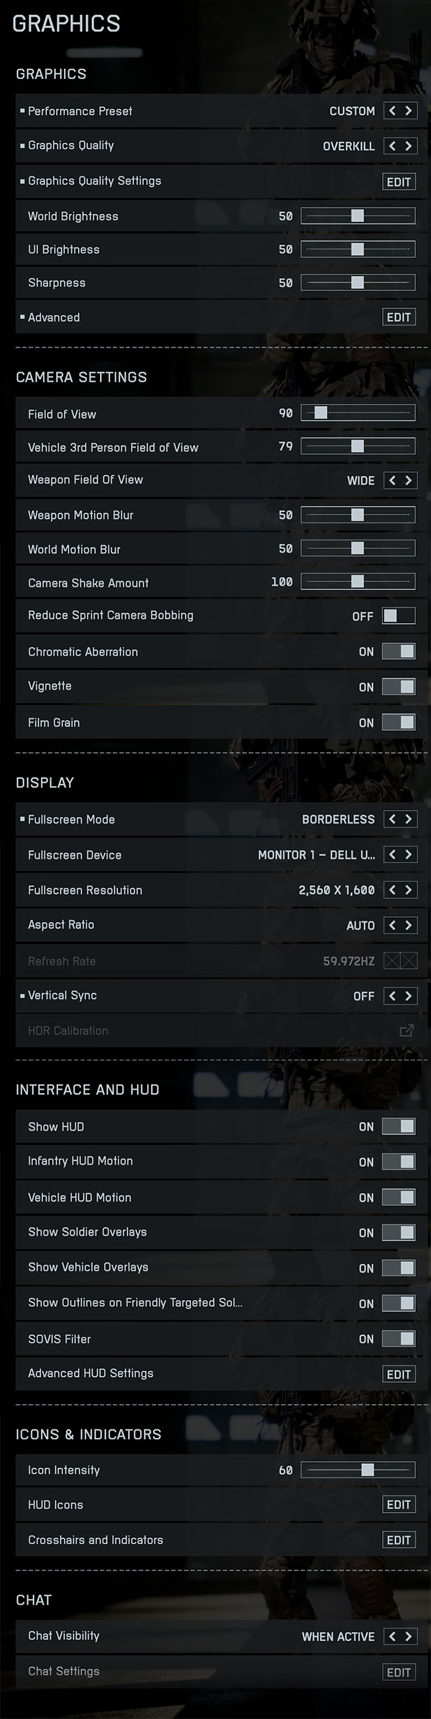Edit Advanced HUD Settings
This screenshot has height=1719, width=431.
tap(399, 1374)
